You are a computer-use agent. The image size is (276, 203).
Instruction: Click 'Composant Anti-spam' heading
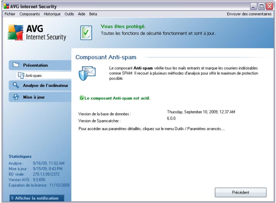(x=106, y=57)
